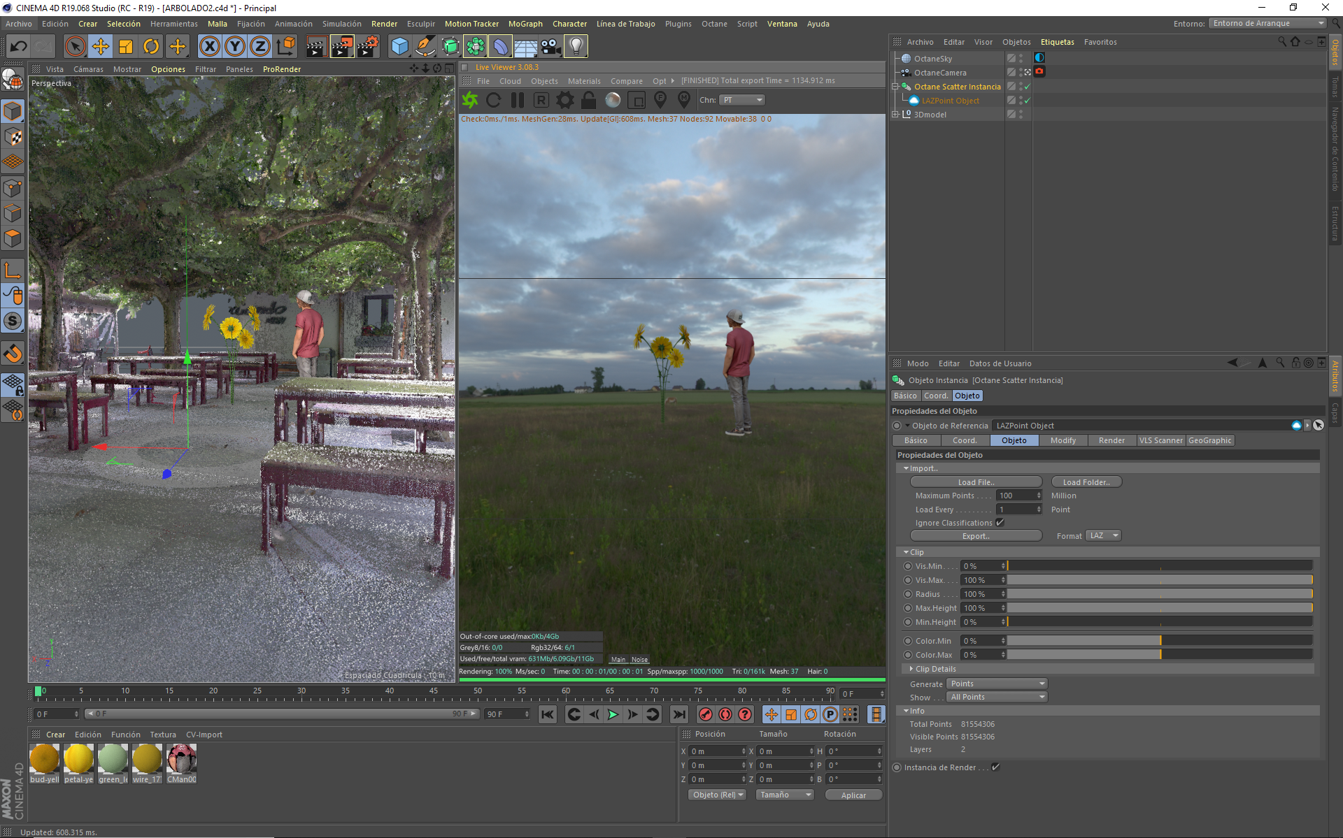This screenshot has width=1343, height=838.
Task: Expand the Clip Details section
Action: (911, 669)
